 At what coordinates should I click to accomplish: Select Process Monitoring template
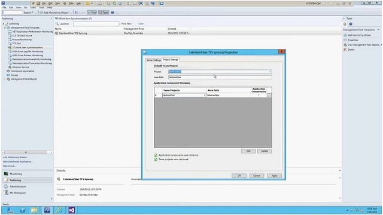pos(22,39)
